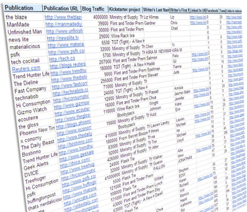Select the 'FALLON' last name cell
This screenshot has height=212, width=247.
click(x=159, y=167)
